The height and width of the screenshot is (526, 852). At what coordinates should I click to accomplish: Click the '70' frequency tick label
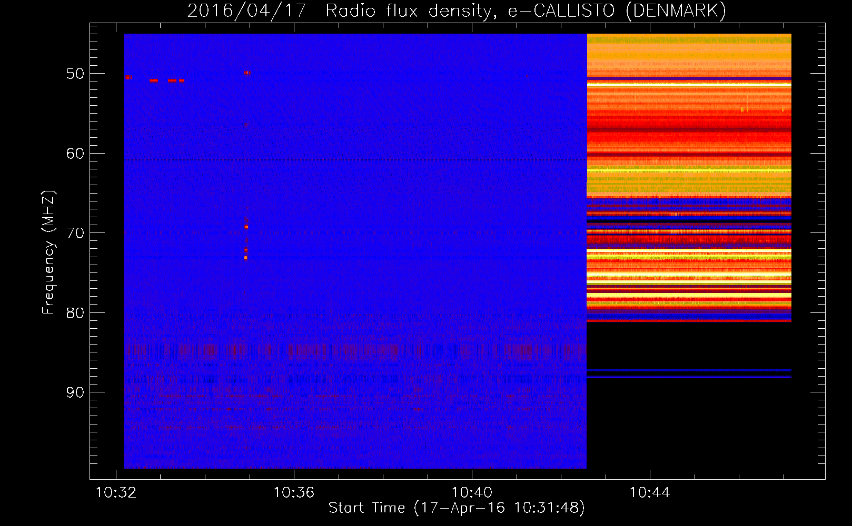(x=75, y=233)
